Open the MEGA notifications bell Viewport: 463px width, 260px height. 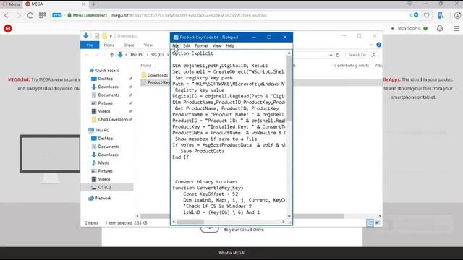pyautogui.click(x=440, y=28)
